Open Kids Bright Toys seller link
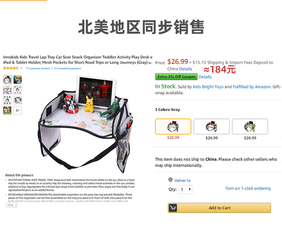Screen dimensions: 282x226 (208, 87)
